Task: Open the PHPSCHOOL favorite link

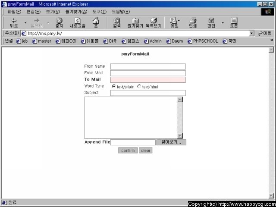Action: tap(203, 41)
